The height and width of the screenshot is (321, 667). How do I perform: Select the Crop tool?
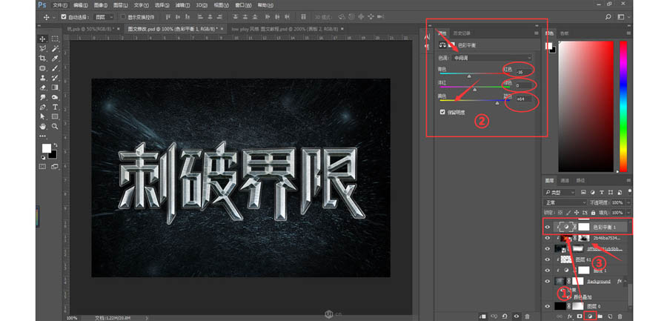point(42,58)
